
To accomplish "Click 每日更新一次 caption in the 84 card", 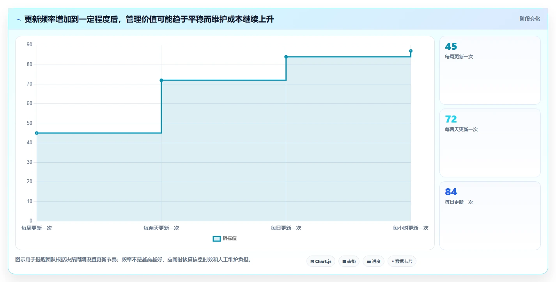I will click(459, 202).
